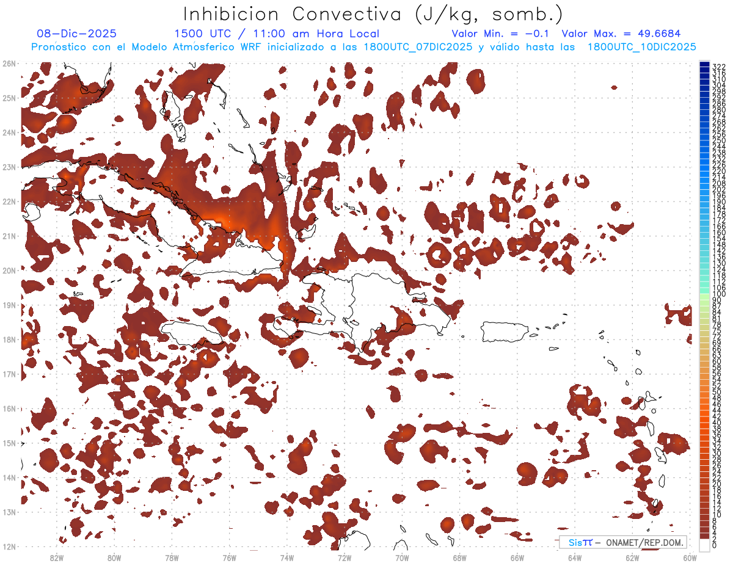
Task: Click the '14N' latitude label
Action: [9, 477]
